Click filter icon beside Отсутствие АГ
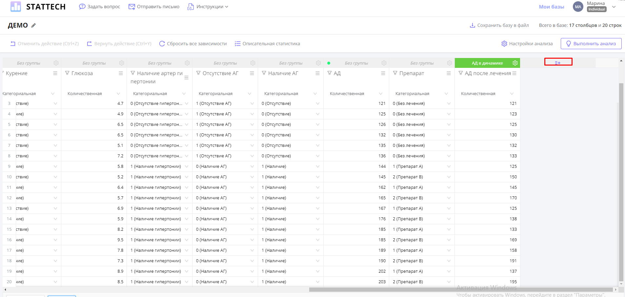Screen dimensions: 625x297 198,73
